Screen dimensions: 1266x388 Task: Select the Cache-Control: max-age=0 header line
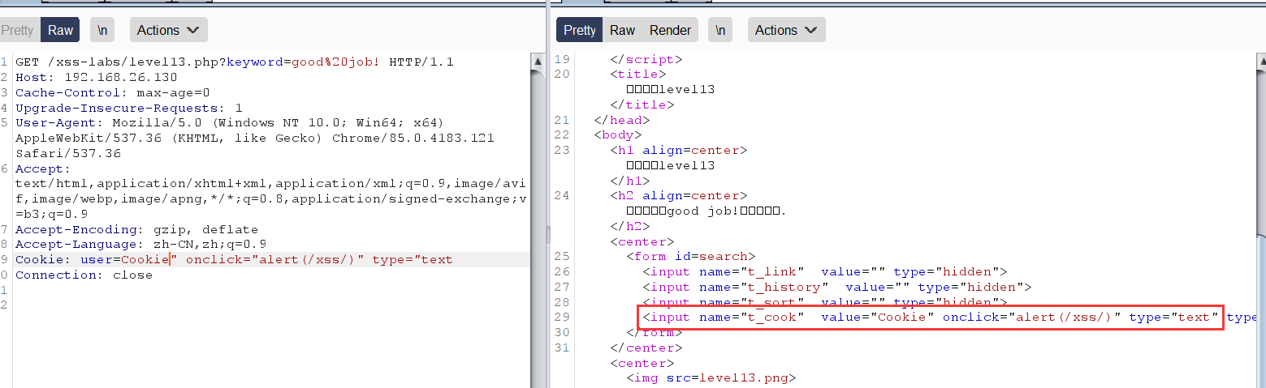pyautogui.click(x=112, y=92)
